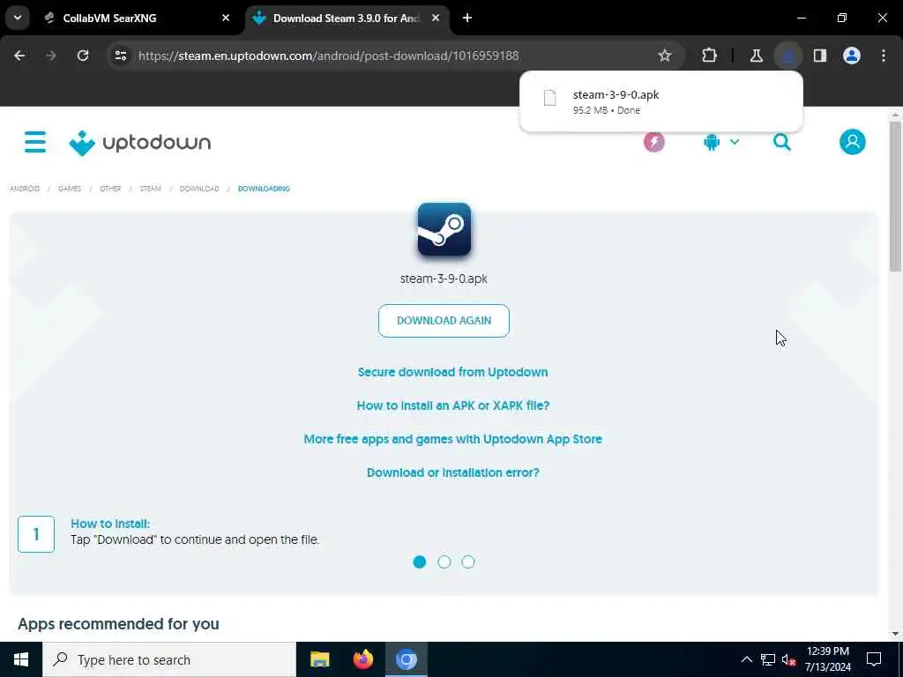The height and width of the screenshot is (677, 903).
Task: Go to STEAM breadcrumb
Action: [x=150, y=189]
